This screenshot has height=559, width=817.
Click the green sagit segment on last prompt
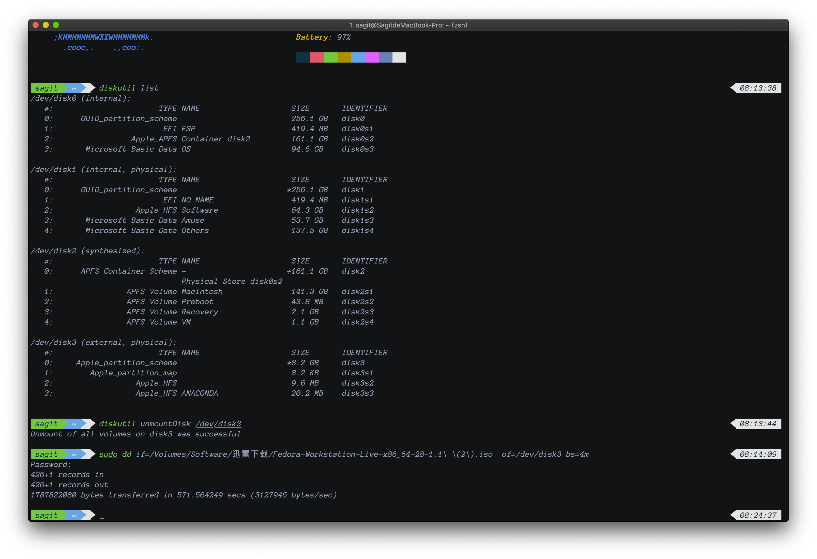click(47, 515)
